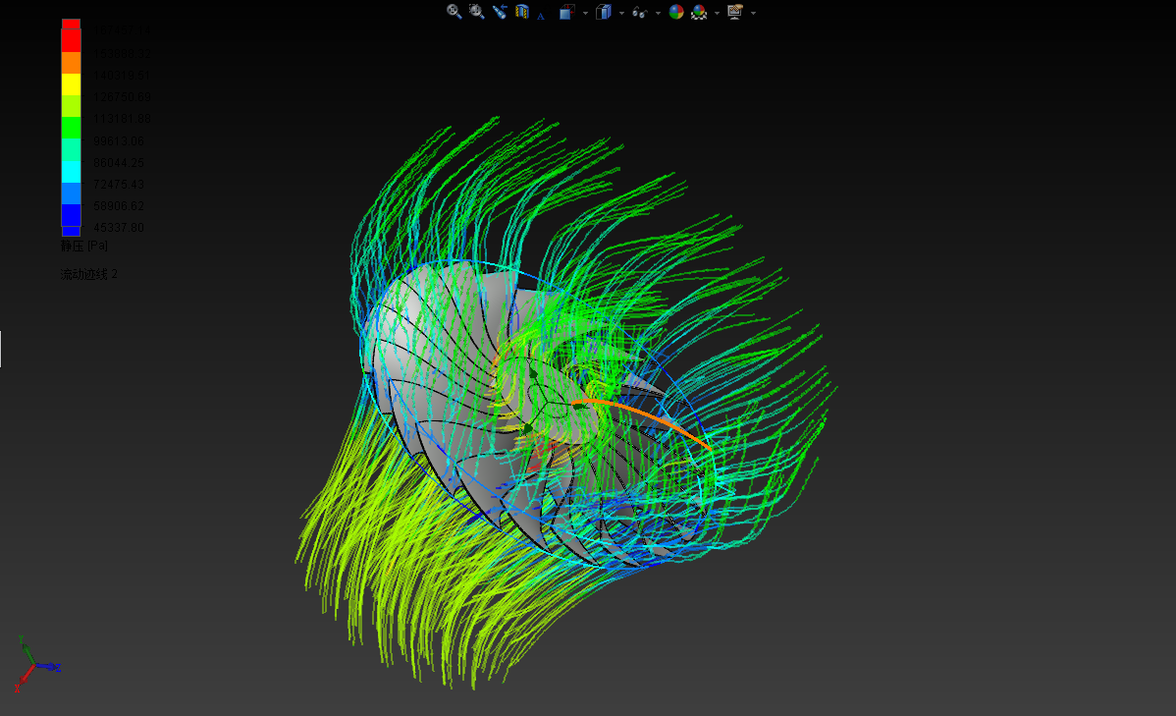
Task: Click the XYZ coordinate triad
Action: (36, 664)
